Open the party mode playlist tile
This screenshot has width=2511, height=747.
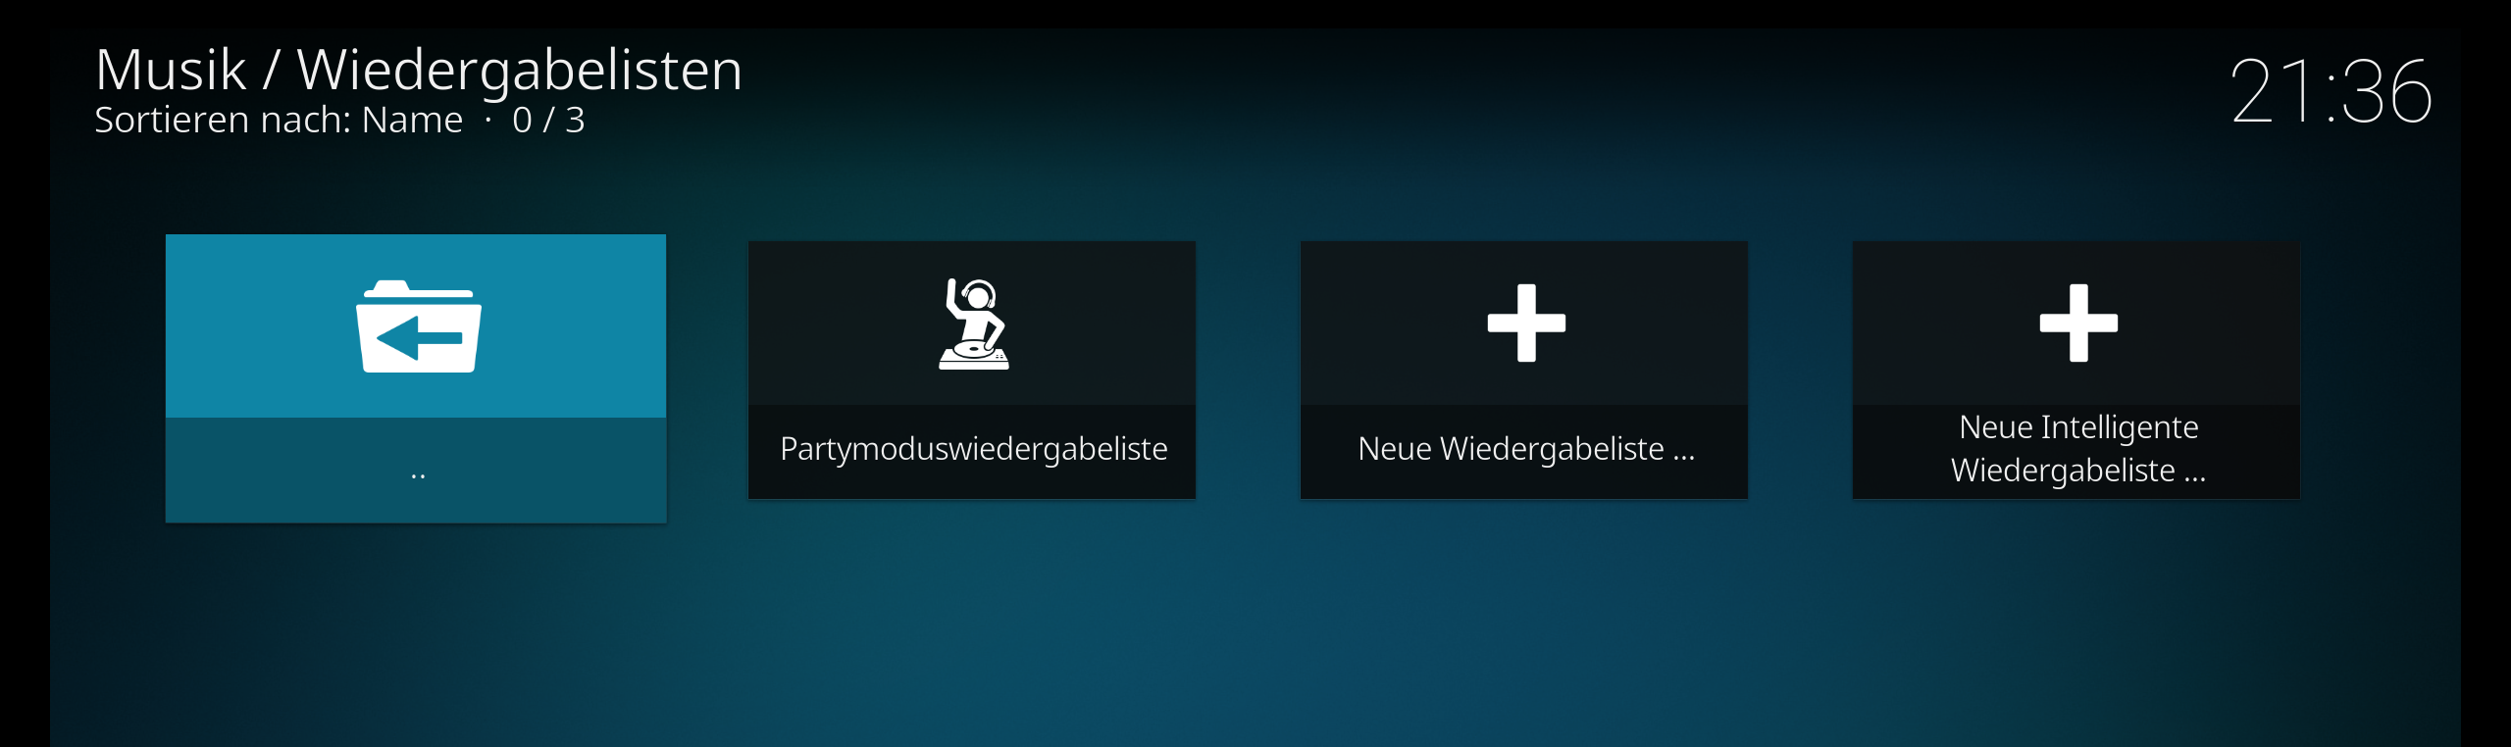click(972, 371)
